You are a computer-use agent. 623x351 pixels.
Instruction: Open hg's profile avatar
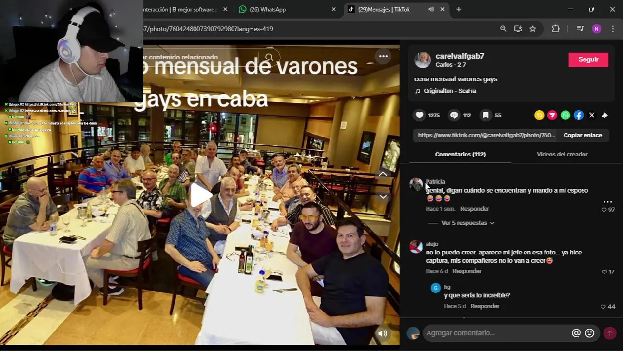tap(436, 288)
